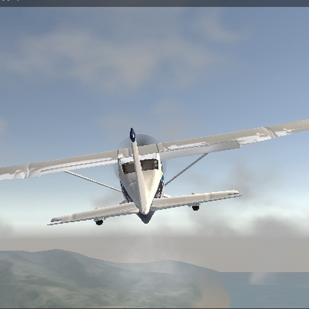This screenshot has width=309, height=309.
Task: Click the dark tail cone under the fuselage
Action: pyautogui.click(x=146, y=218)
